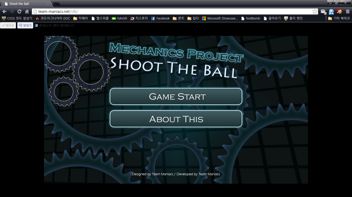Open the 끌어오기 bookmark
Image resolution: width=352 pixels, height=197 pixels.
coord(272,18)
